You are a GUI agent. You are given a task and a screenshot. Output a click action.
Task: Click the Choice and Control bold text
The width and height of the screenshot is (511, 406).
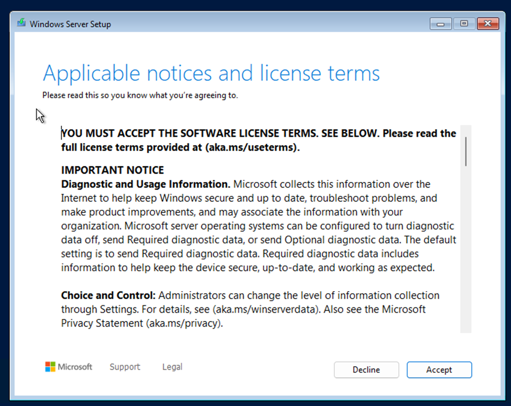[x=108, y=295]
